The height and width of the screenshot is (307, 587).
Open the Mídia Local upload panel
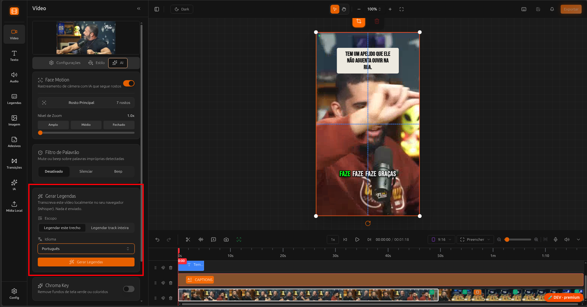14,207
